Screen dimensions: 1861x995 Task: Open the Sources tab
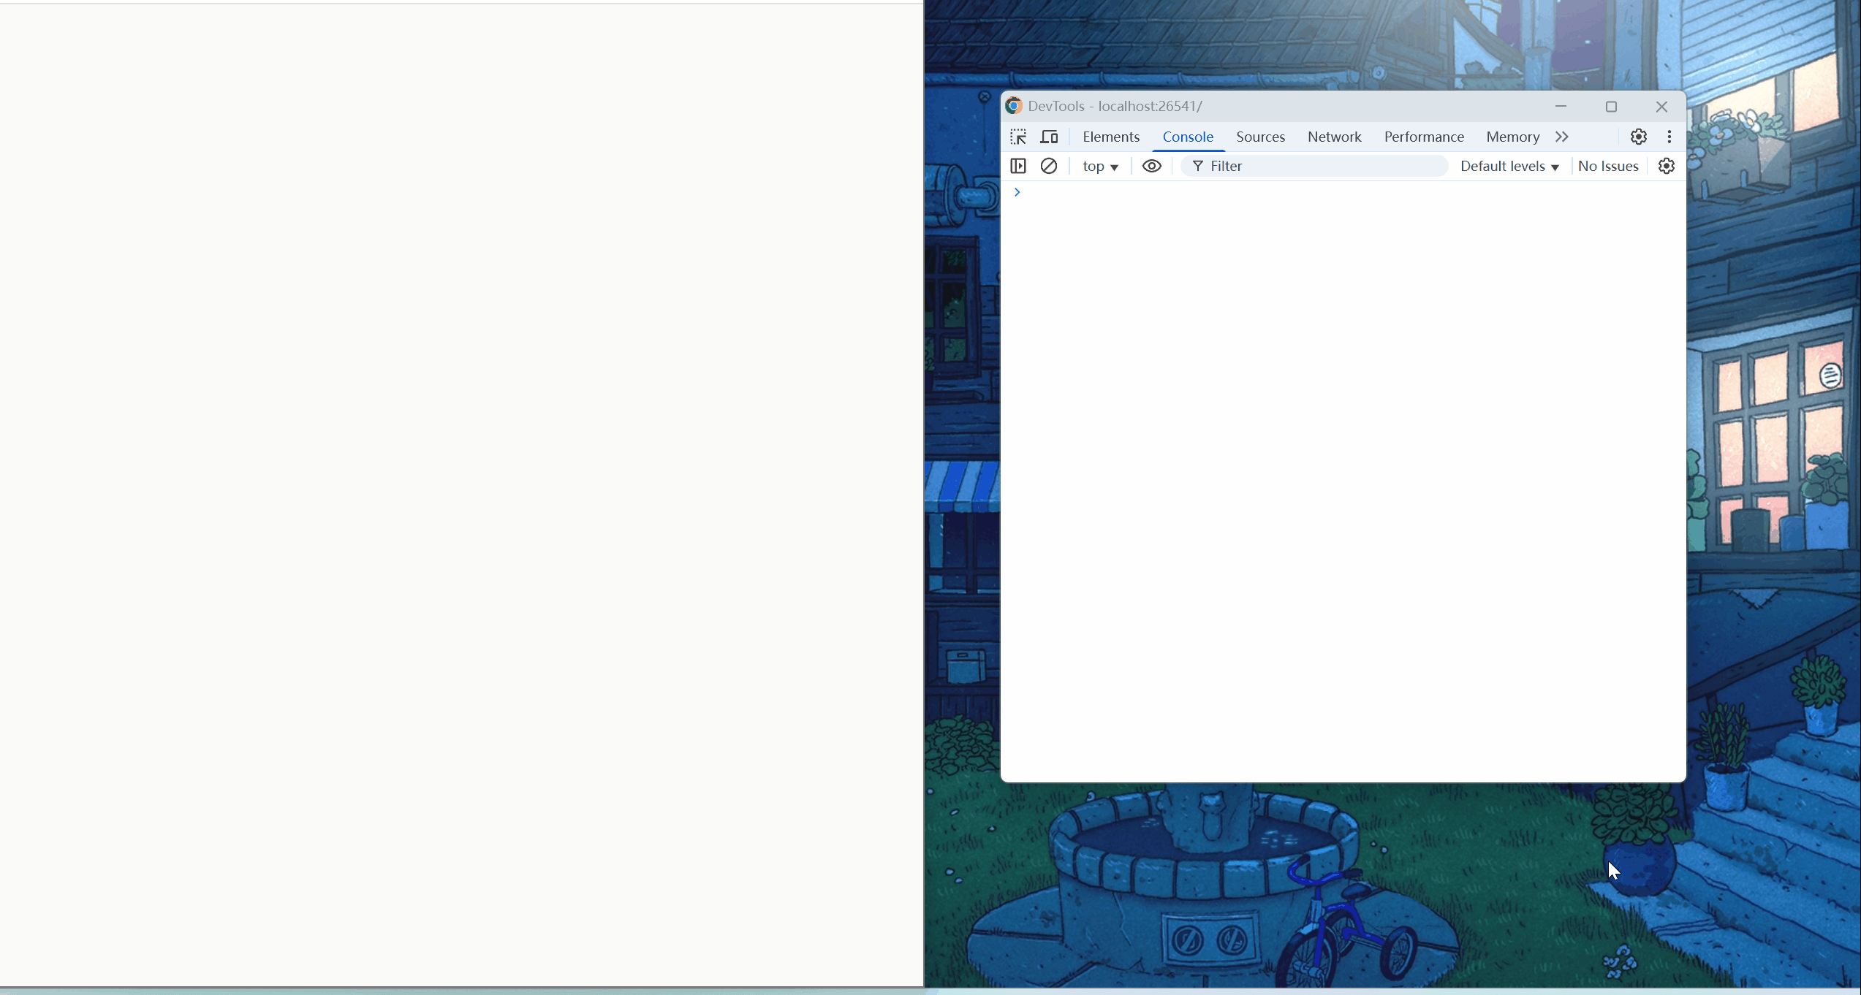click(1260, 137)
